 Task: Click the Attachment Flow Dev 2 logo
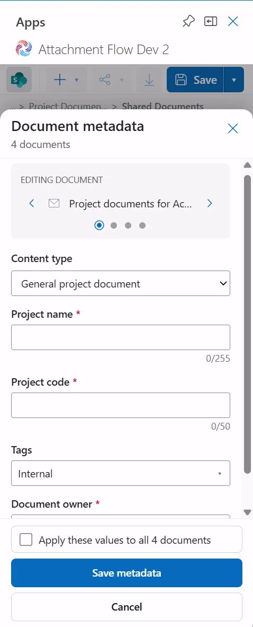(23, 49)
